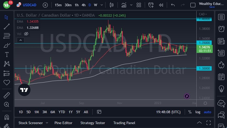Collapse the indicator legend chevron
227x128 pixels.
point(20,40)
